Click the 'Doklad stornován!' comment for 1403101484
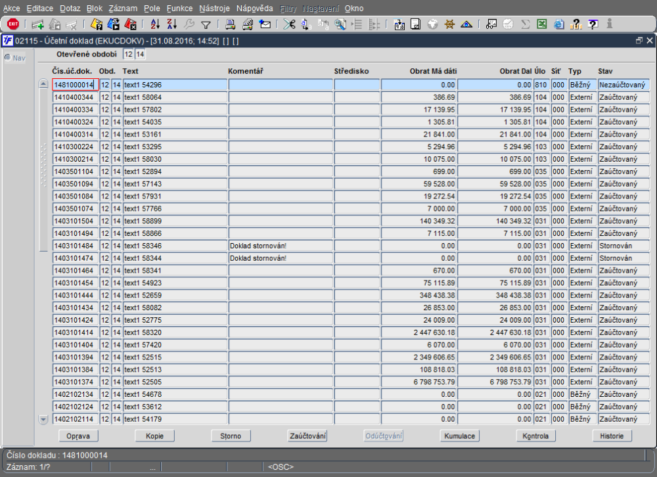The image size is (657, 477). coord(281,246)
